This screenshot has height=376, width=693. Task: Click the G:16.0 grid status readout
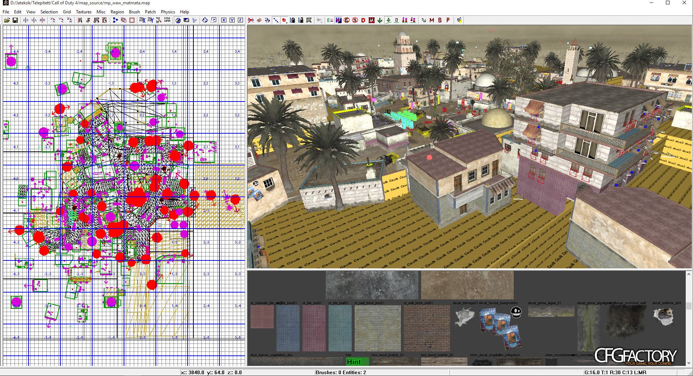point(615,372)
